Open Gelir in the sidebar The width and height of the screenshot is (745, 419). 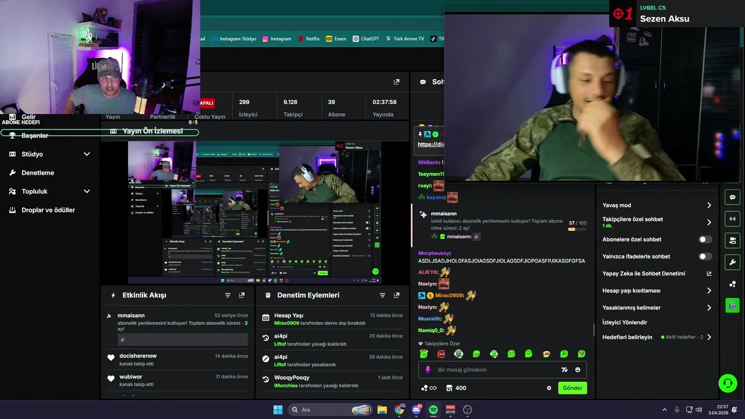(x=29, y=117)
